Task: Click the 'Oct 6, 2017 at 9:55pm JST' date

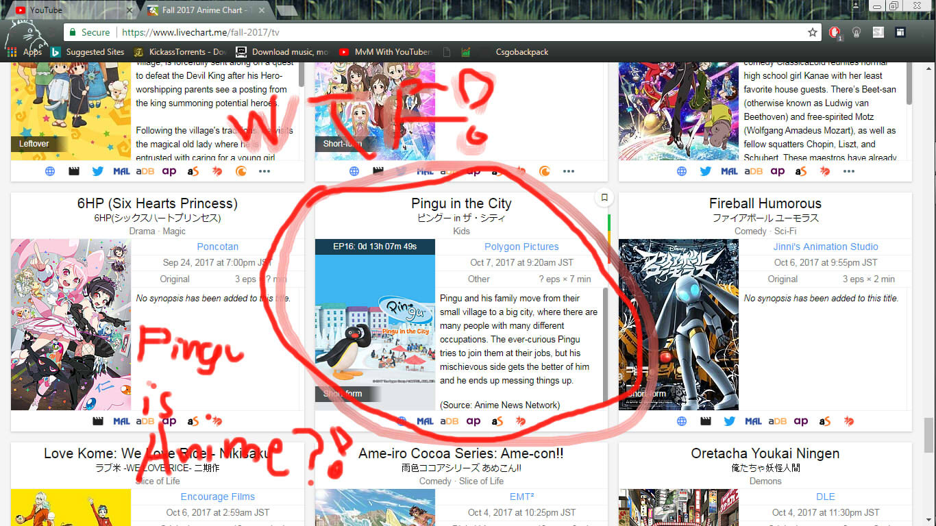Action: [x=826, y=262]
